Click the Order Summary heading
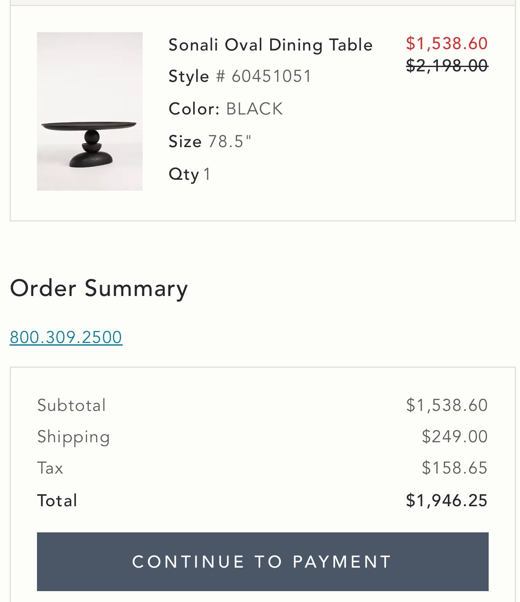This screenshot has height=602, width=520. tap(99, 288)
